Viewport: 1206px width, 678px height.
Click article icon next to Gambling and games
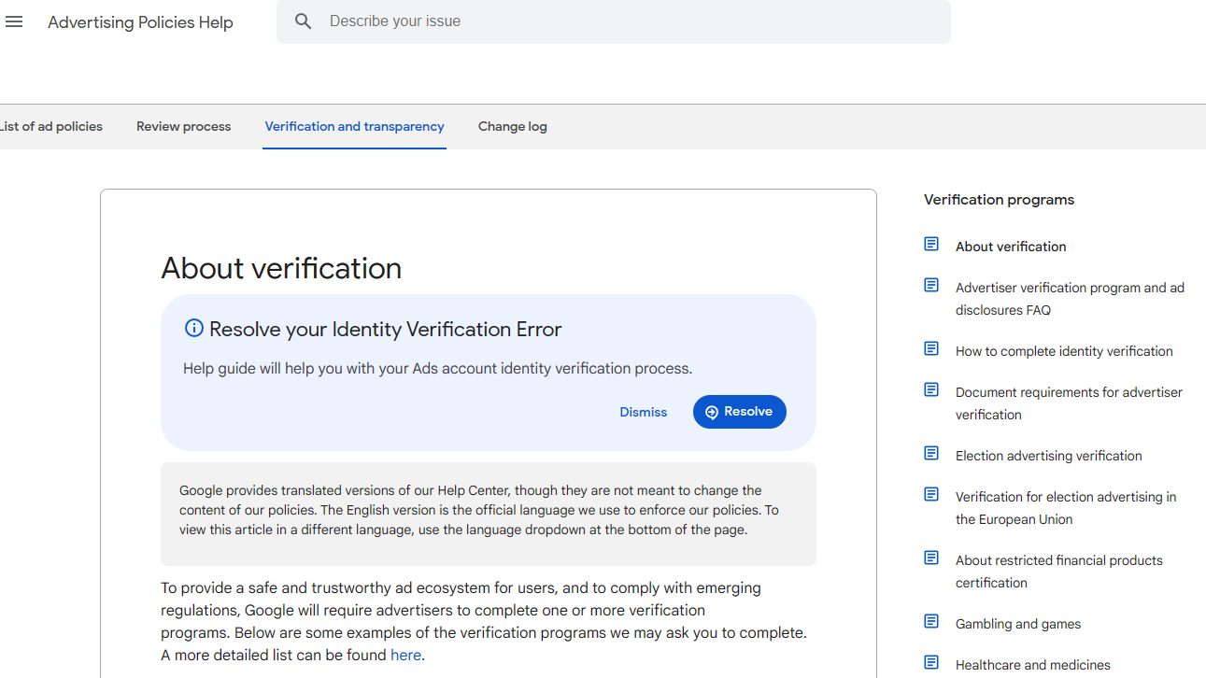[931, 622]
